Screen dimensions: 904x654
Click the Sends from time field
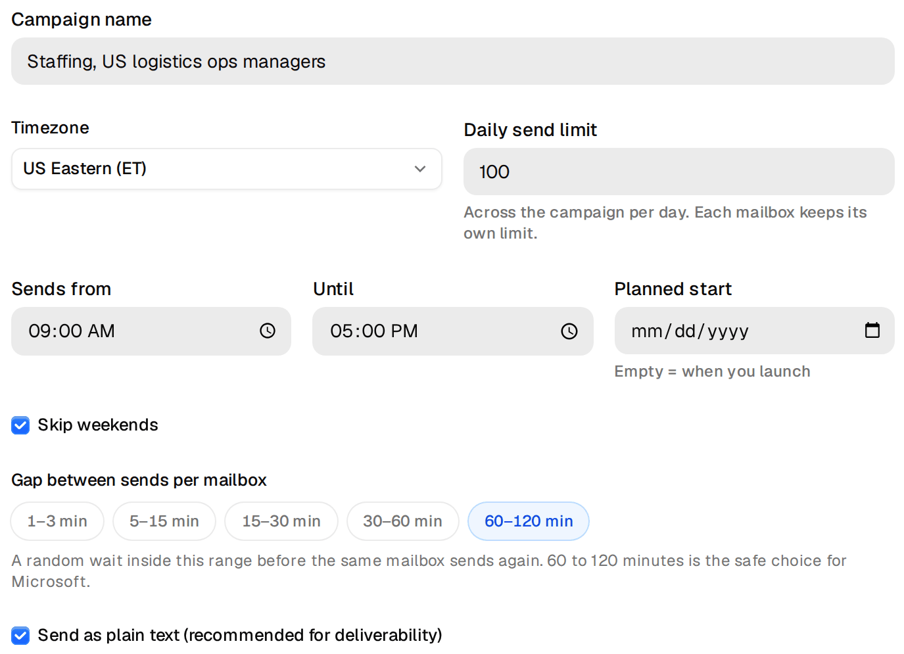pos(151,331)
